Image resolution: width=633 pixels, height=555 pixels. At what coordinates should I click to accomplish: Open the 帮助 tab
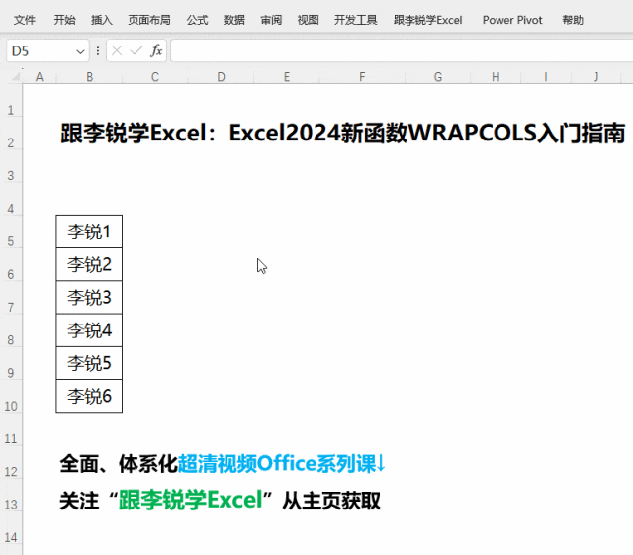point(573,20)
